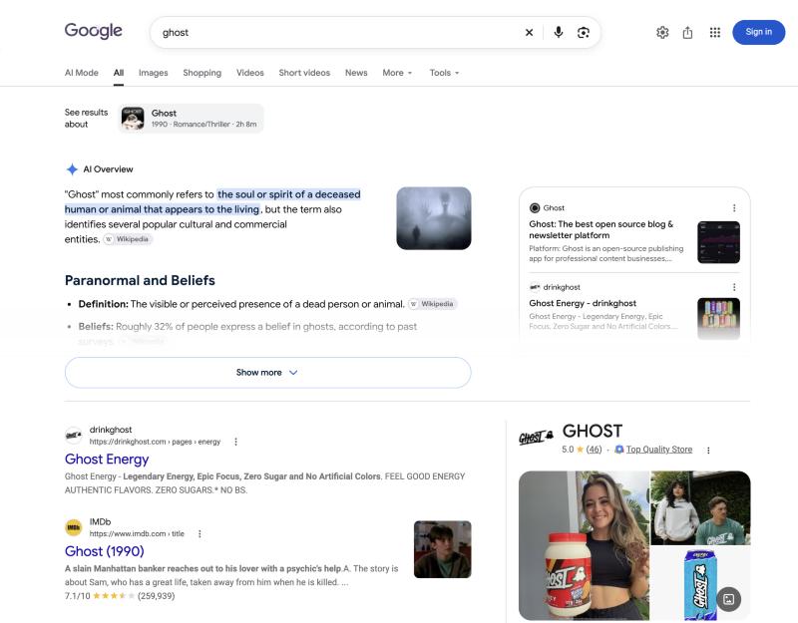Open the Ghost (1990) IMDb link
Screen dimensions: 798x623
(x=105, y=551)
